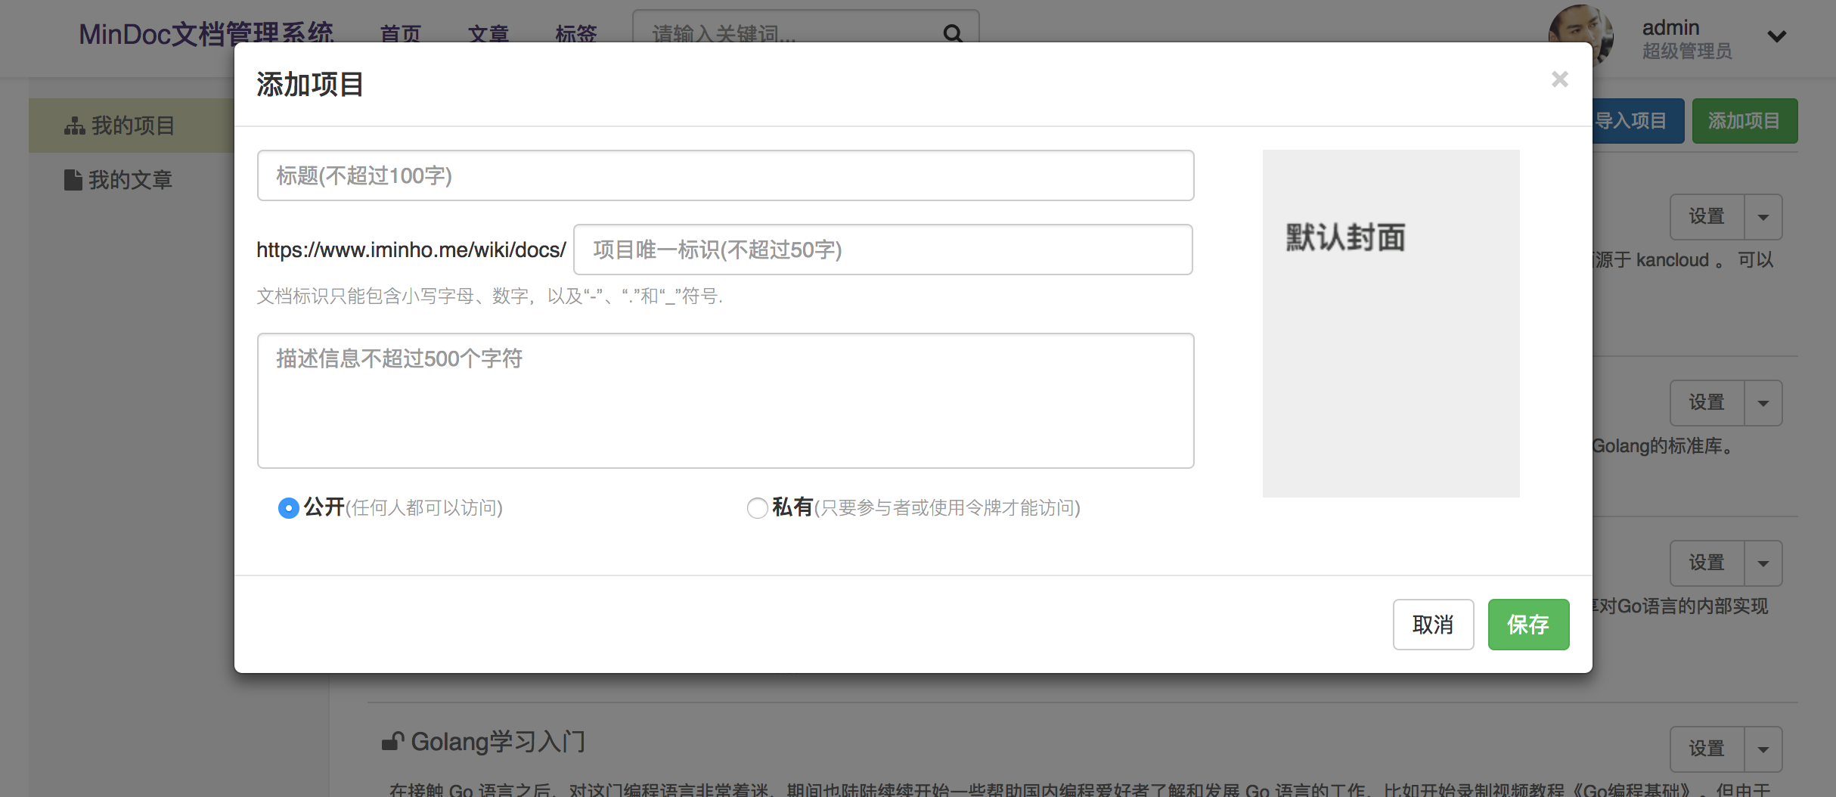
Task: Open the first 设置 dropdown arrow
Action: coord(1763,217)
